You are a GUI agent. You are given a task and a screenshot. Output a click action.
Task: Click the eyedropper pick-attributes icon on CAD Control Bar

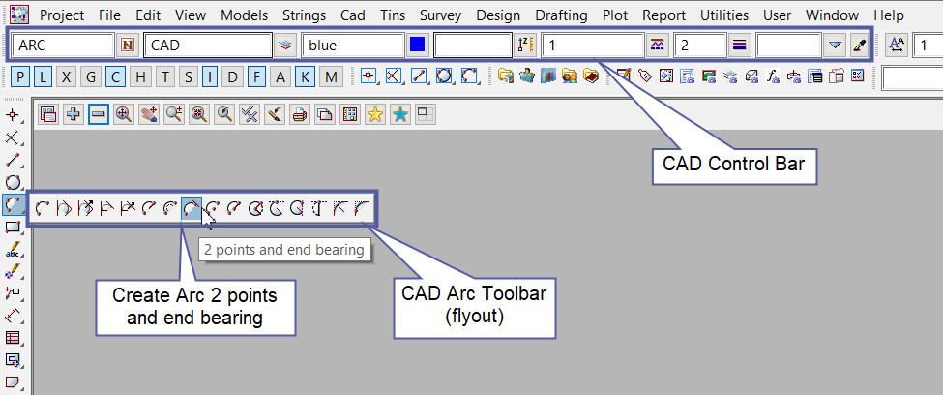point(858,46)
